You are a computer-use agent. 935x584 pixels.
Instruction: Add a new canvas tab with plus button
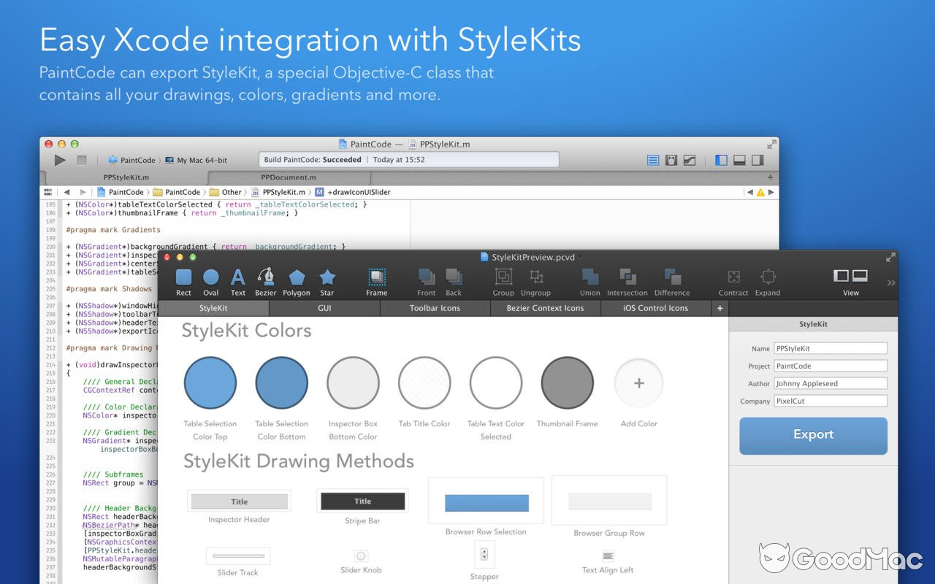[x=720, y=308]
